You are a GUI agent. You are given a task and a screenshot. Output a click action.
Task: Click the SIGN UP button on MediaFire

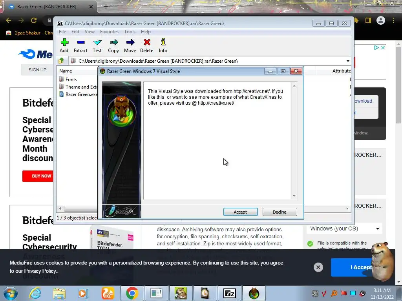37,70
